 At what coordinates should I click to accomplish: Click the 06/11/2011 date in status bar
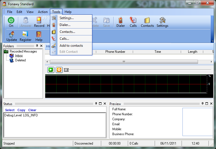[x=168, y=143]
